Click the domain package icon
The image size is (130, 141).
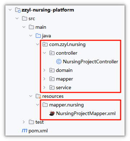coord(52,70)
